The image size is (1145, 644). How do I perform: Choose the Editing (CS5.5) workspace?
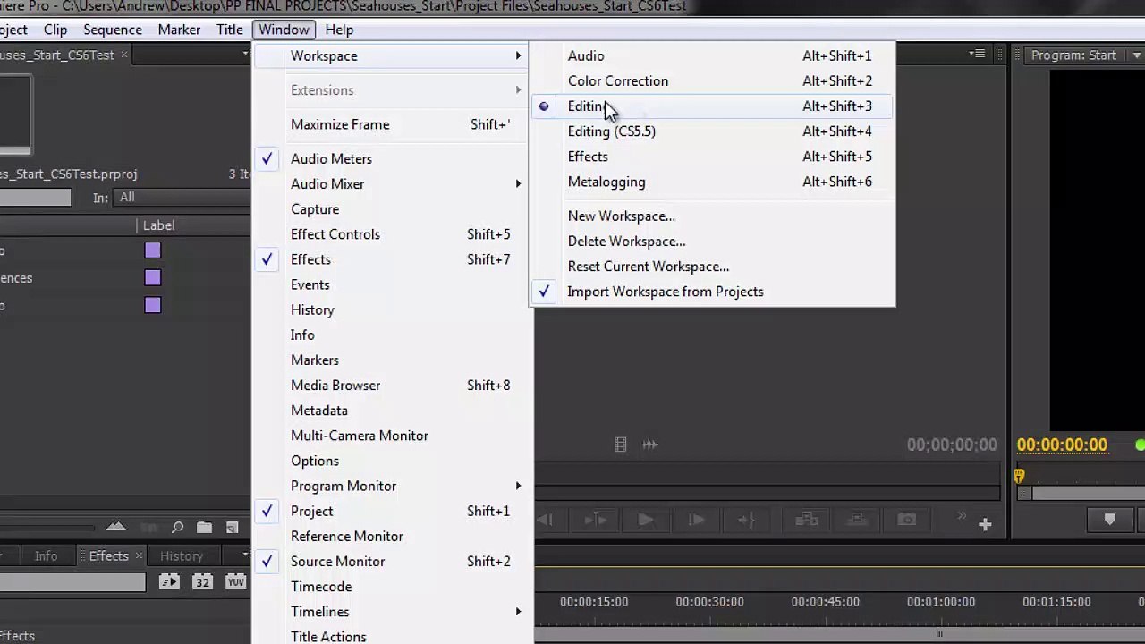pos(712,131)
